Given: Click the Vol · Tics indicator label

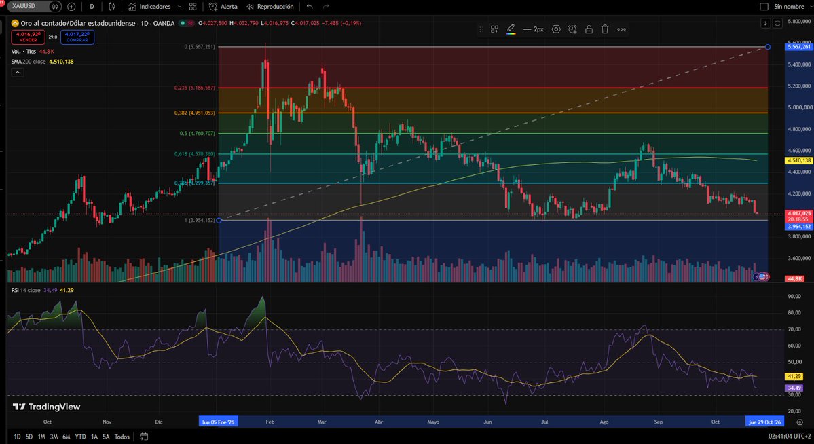Looking at the screenshot, I should (x=24, y=52).
